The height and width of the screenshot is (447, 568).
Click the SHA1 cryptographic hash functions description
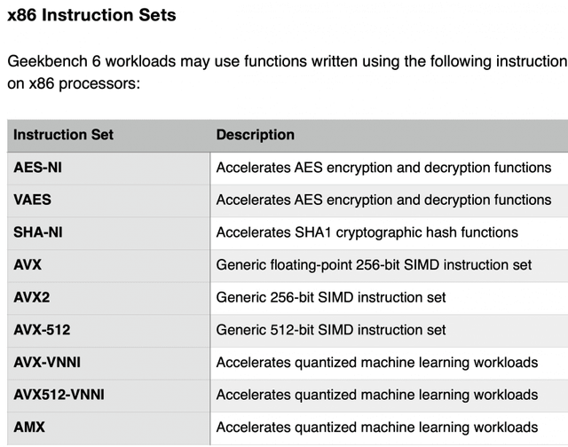coord(367,232)
